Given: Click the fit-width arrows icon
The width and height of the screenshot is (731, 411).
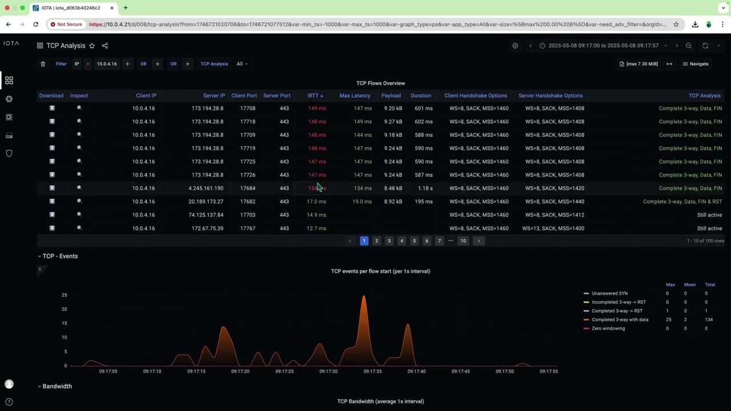Looking at the screenshot, I should (x=669, y=64).
